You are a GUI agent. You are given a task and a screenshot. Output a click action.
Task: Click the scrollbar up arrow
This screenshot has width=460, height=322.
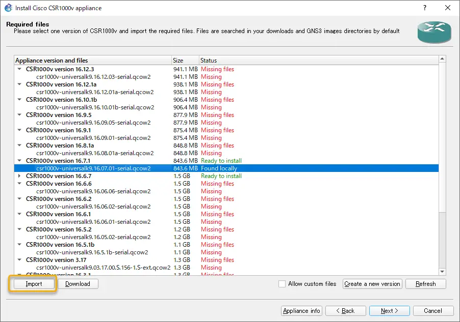pos(442,59)
